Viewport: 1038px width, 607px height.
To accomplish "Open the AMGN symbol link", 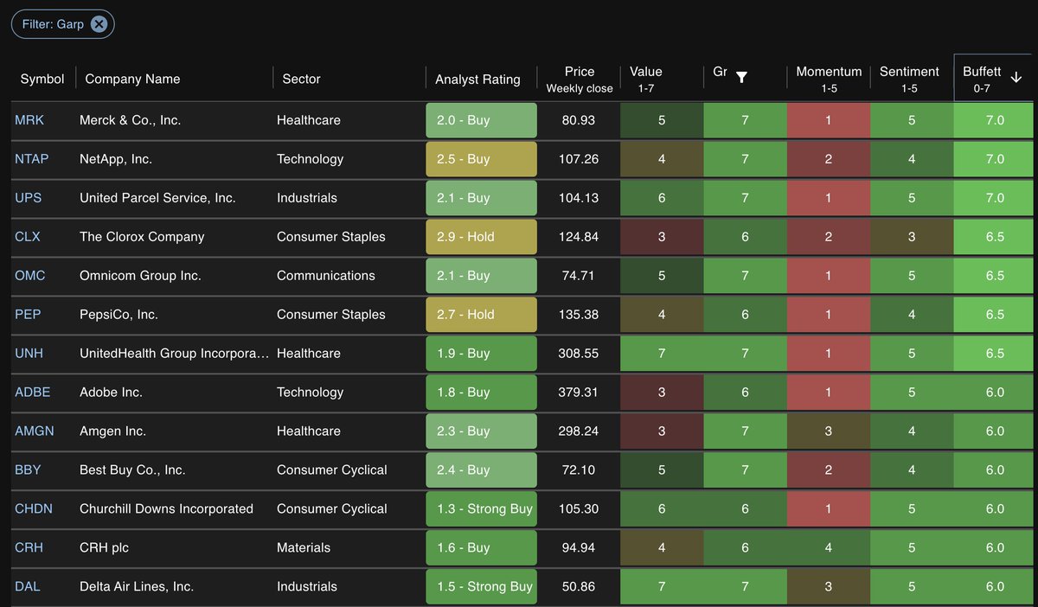I will (35, 431).
